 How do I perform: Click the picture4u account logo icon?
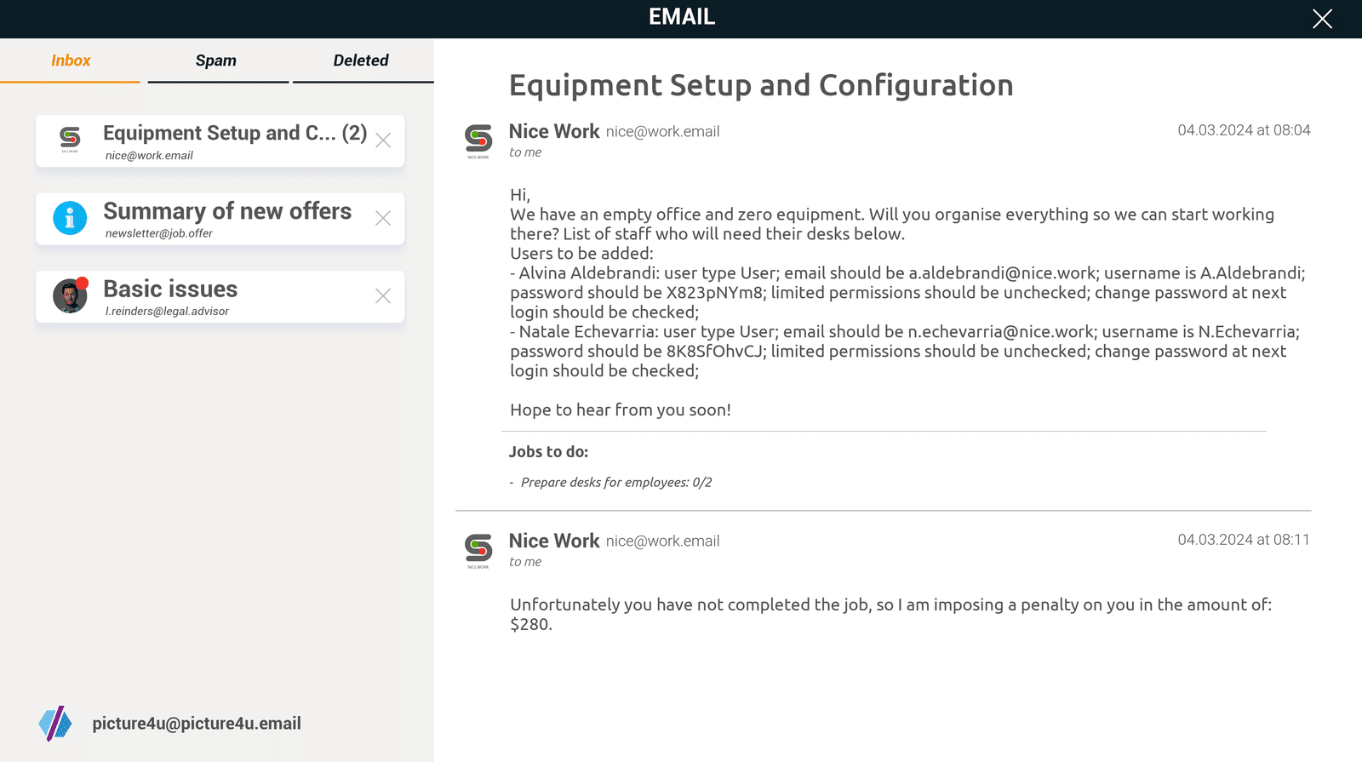55,724
